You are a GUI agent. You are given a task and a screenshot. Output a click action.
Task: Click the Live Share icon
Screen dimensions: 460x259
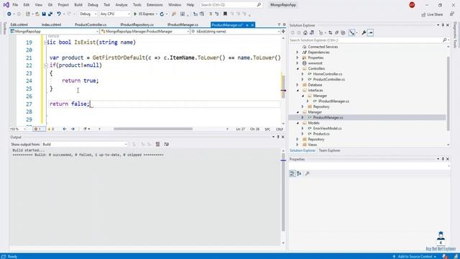point(432,14)
